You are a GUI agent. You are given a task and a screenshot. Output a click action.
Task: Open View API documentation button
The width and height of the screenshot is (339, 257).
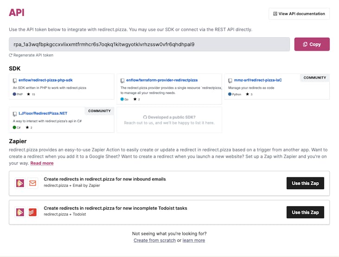click(299, 13)
